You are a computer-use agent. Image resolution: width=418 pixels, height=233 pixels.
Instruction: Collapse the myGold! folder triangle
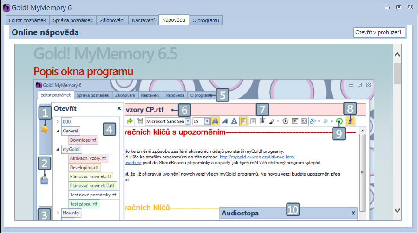click(57, 149)
